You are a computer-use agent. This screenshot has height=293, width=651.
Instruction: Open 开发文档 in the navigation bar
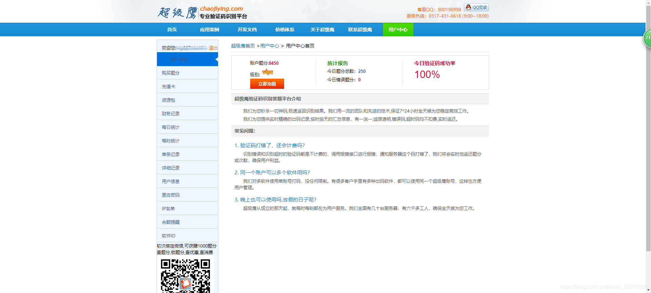pyautogui.click(x=247, y=30)
